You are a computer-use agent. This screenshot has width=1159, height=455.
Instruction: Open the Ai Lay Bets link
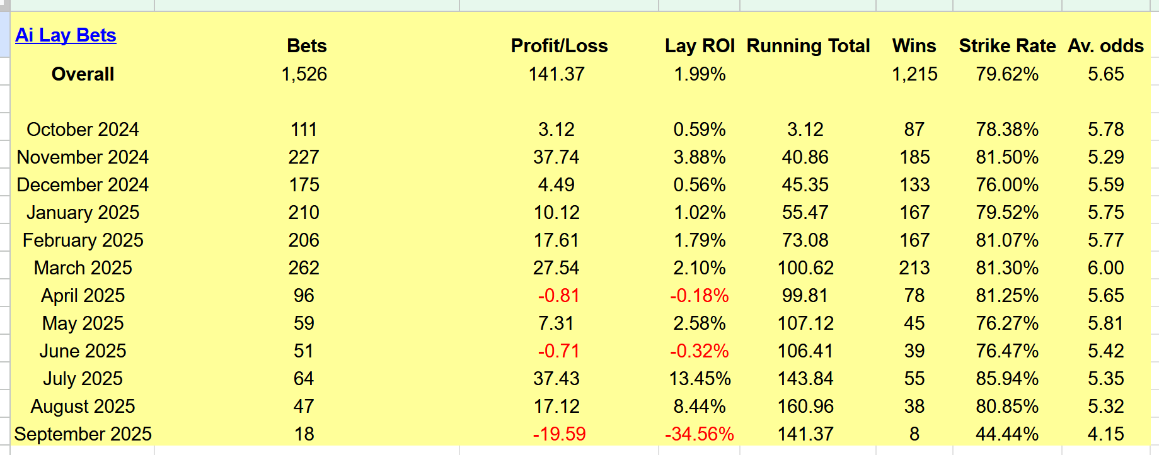click(66, 35)
